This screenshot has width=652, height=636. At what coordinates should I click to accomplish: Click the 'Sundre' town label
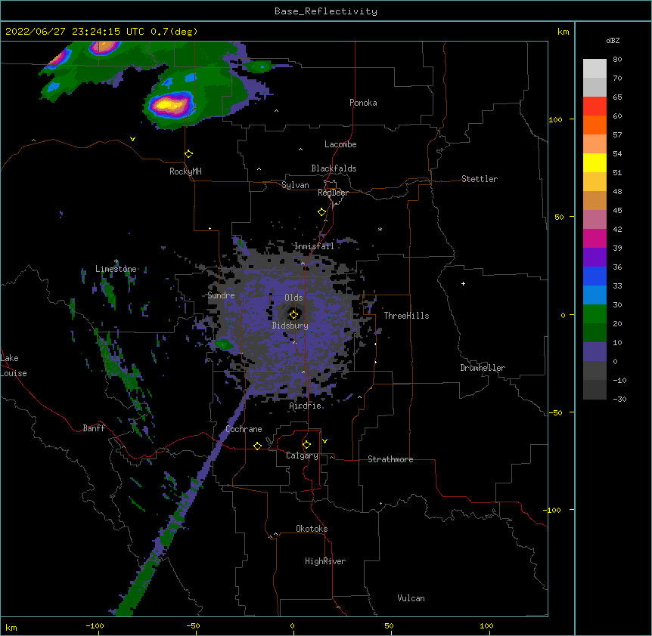click(221, 295)
